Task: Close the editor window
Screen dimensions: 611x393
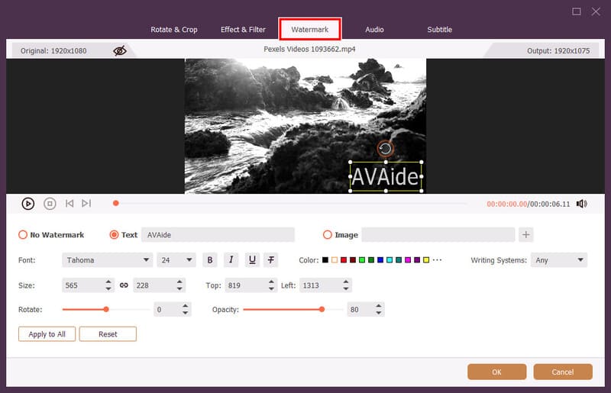Action: [x=596, y=11]
